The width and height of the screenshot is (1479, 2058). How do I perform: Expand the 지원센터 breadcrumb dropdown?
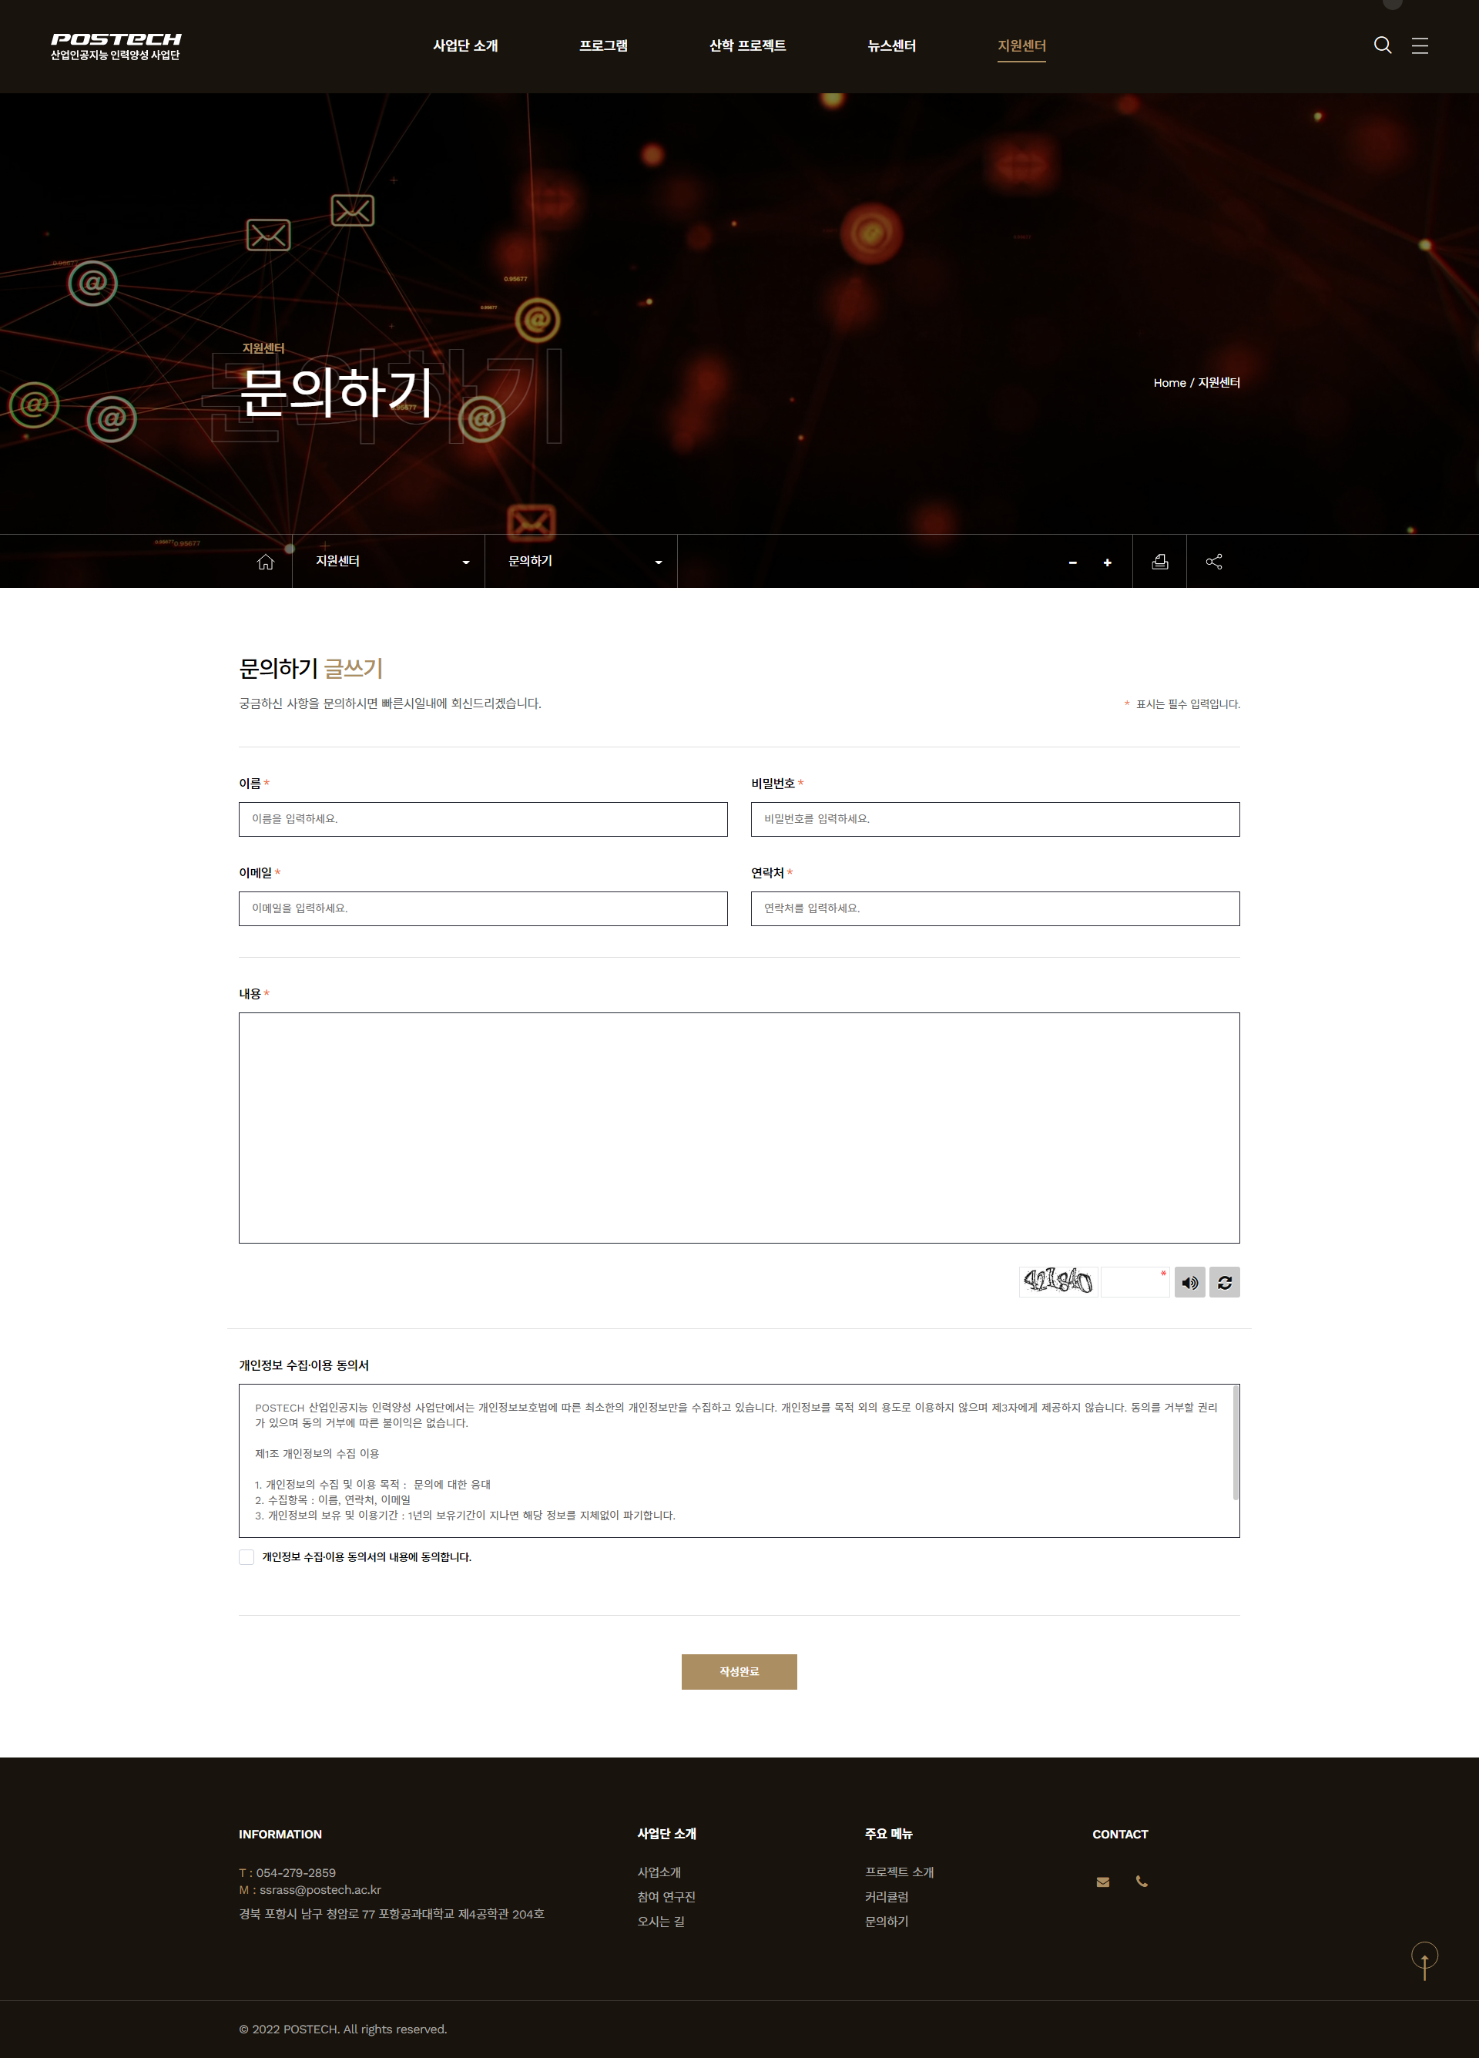pos(388,562)
